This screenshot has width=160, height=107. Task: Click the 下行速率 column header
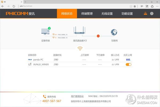coord(101,55)
